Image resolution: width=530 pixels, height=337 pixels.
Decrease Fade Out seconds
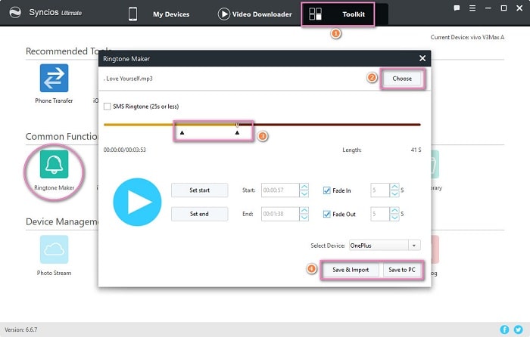click(394, 218)
